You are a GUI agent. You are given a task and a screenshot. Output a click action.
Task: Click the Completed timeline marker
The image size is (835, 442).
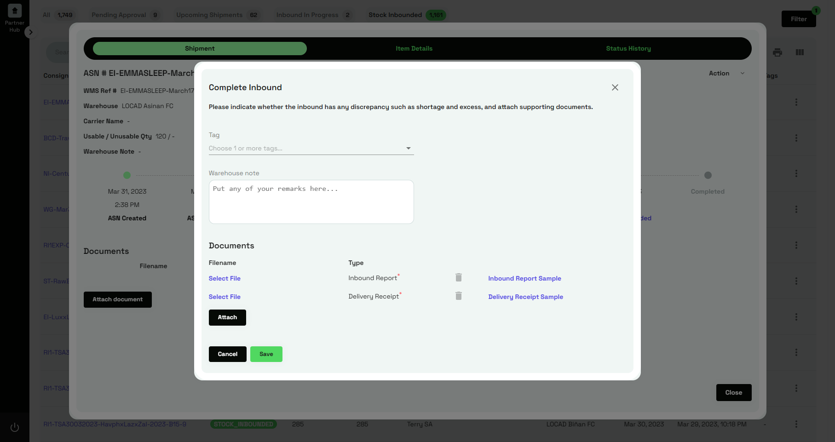(708, 175)
